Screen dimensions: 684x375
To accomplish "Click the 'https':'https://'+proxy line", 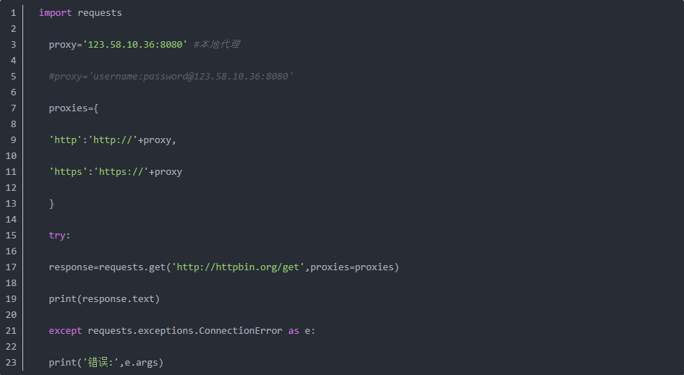I will (116, 172).
